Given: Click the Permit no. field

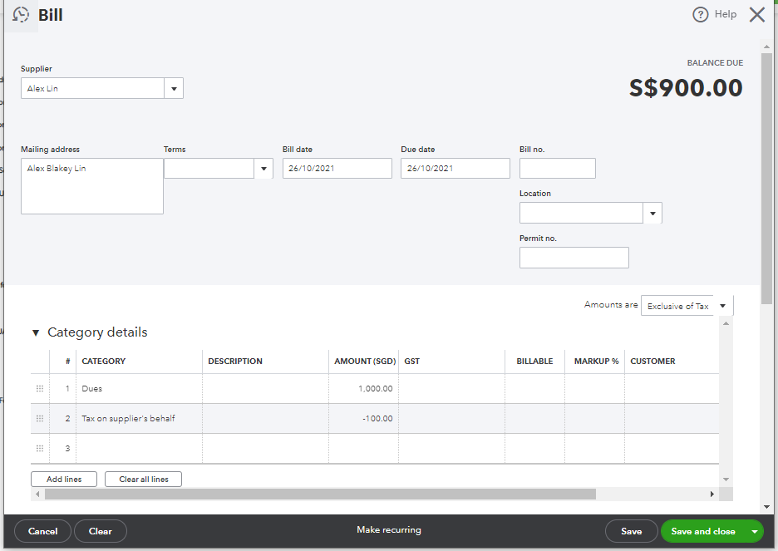Looking at the screenshot, I should pos(574,258).
